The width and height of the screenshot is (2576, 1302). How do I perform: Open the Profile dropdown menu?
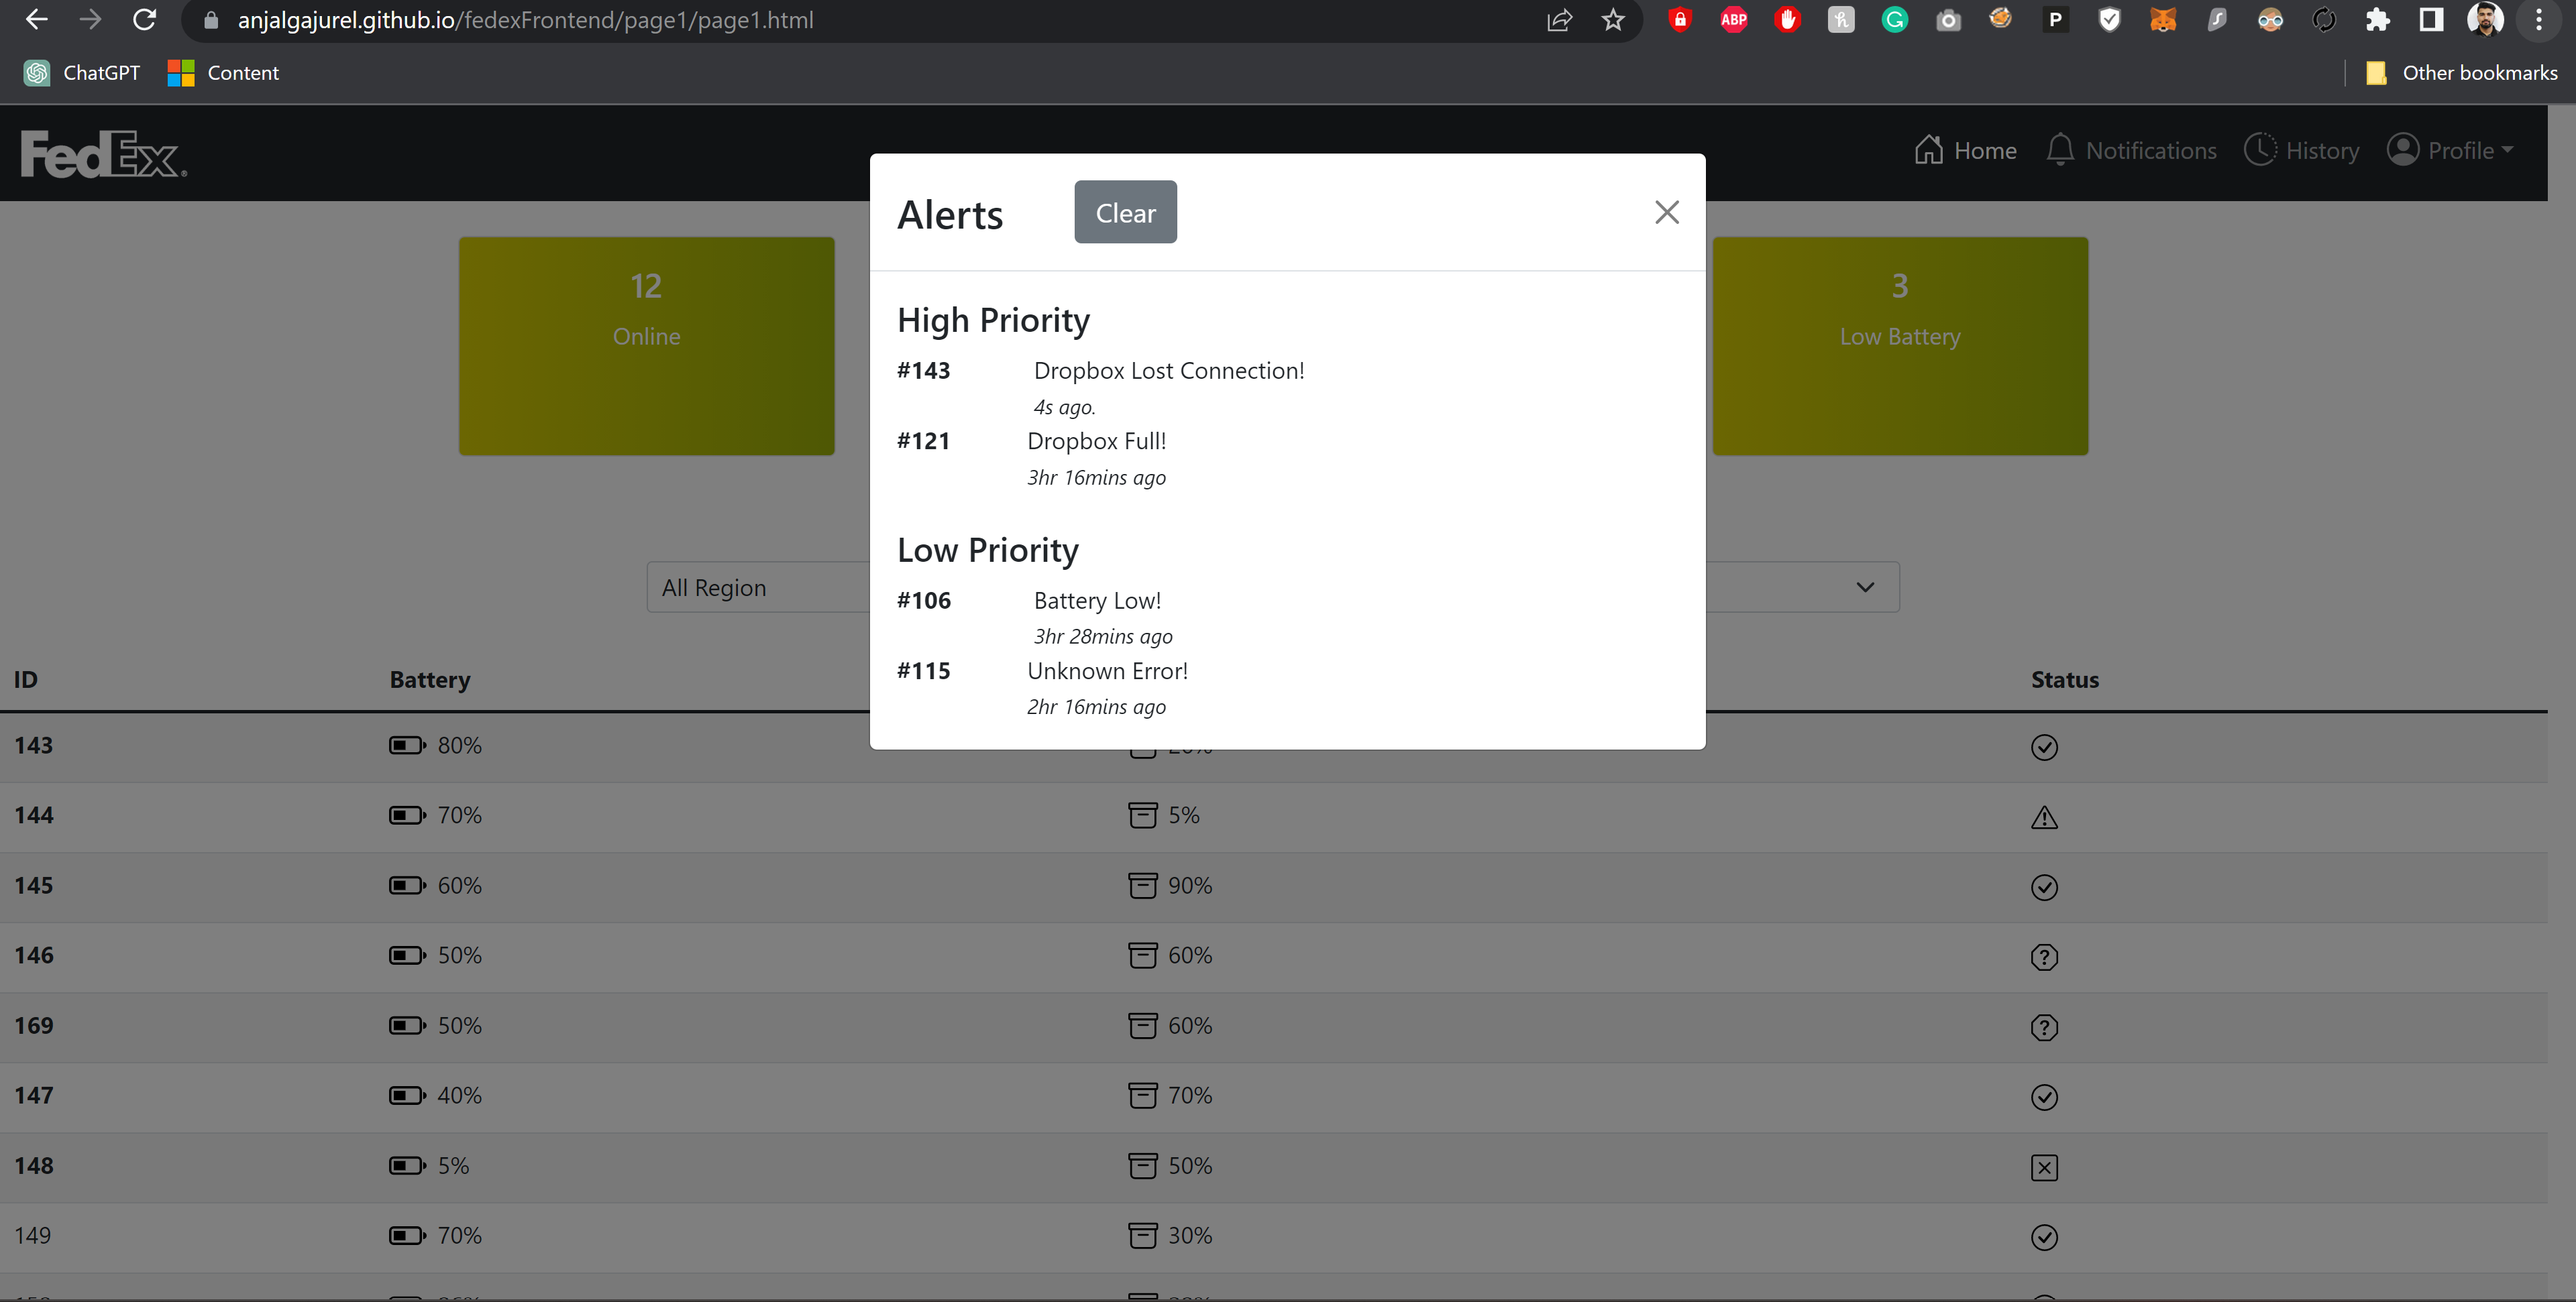pos(2450,150)
